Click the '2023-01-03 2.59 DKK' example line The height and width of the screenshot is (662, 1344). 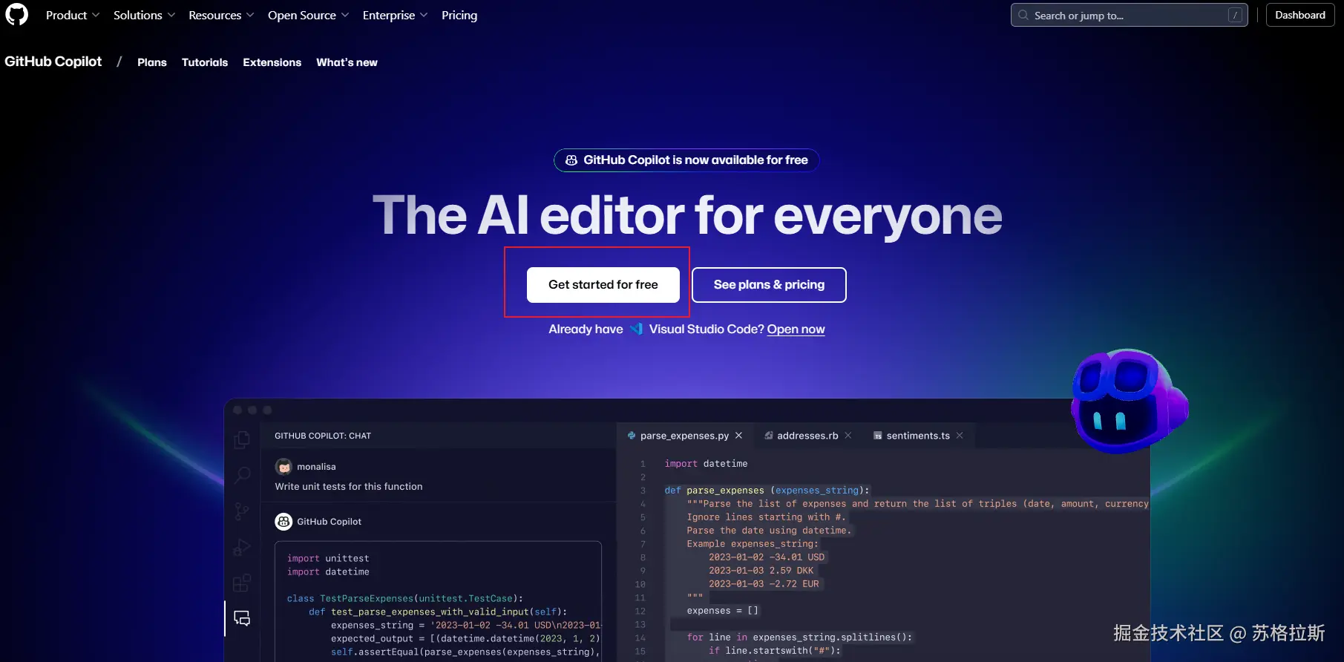coord(761,571)
